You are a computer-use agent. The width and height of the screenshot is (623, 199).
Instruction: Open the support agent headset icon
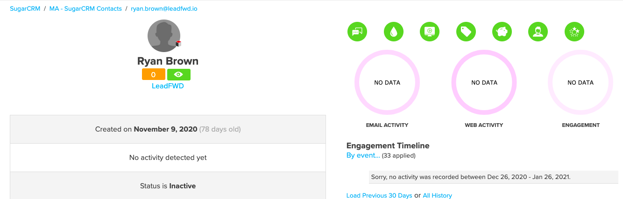coord(538,32)
